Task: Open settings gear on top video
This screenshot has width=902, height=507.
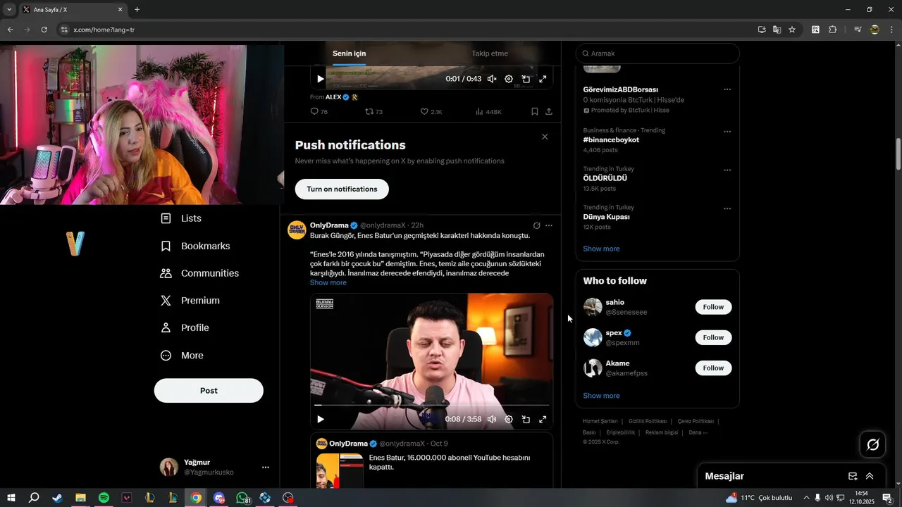Action: pos(509,79)
